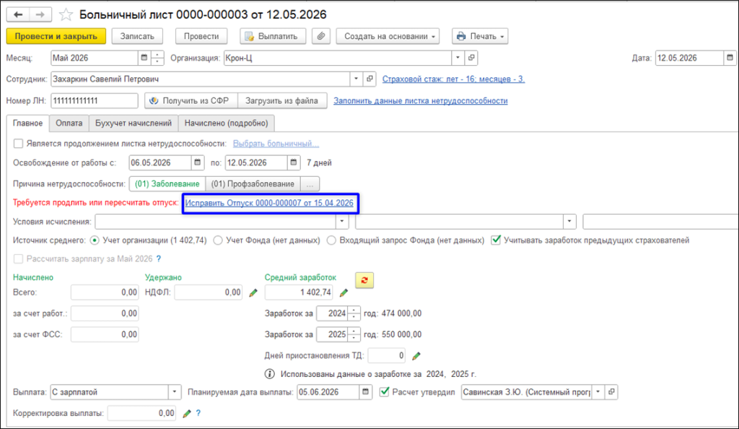Open the Организация Крон-Ц record card
Viewport: 739px width, 429px height.
471,58
